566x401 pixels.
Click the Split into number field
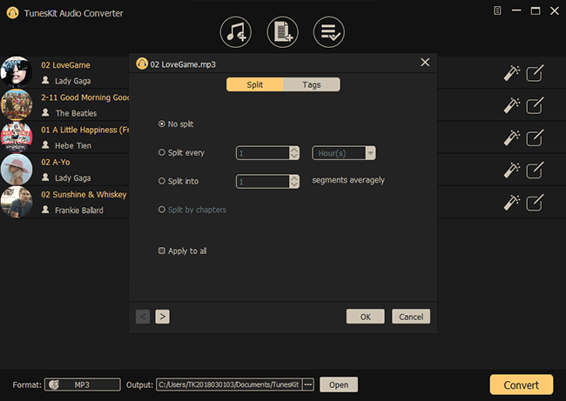click(263, 182)
